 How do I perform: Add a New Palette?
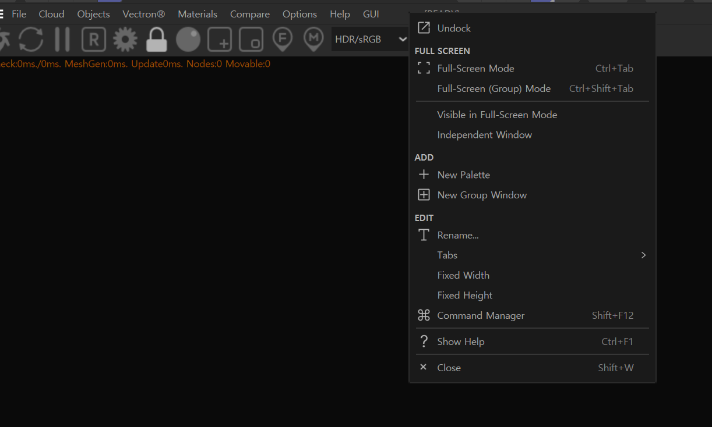pos(533,175)
